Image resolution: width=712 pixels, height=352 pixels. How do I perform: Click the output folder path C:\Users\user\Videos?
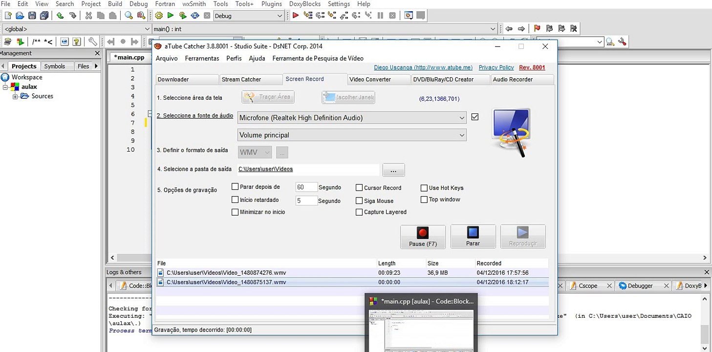266,169
